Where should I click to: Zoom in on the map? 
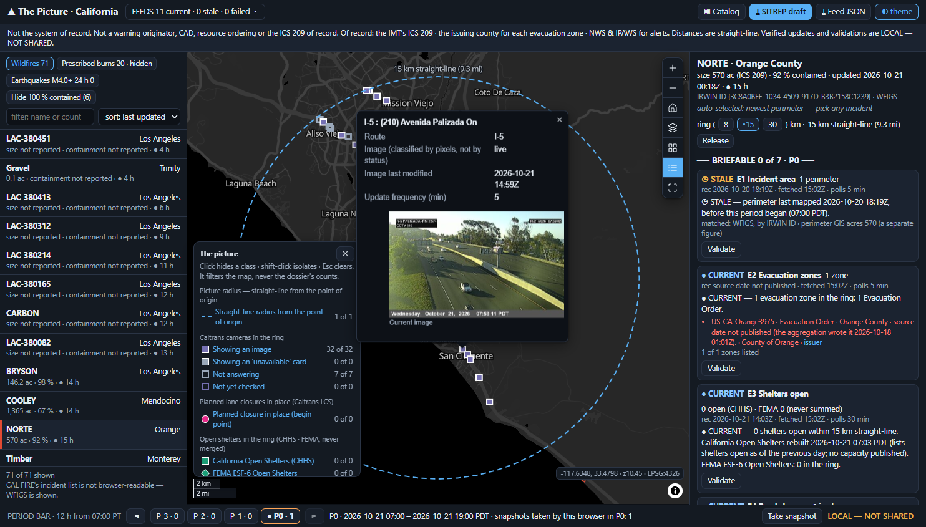pos(672,68)
